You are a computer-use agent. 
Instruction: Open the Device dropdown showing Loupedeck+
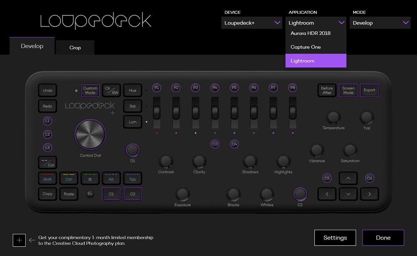click(252, 23)
